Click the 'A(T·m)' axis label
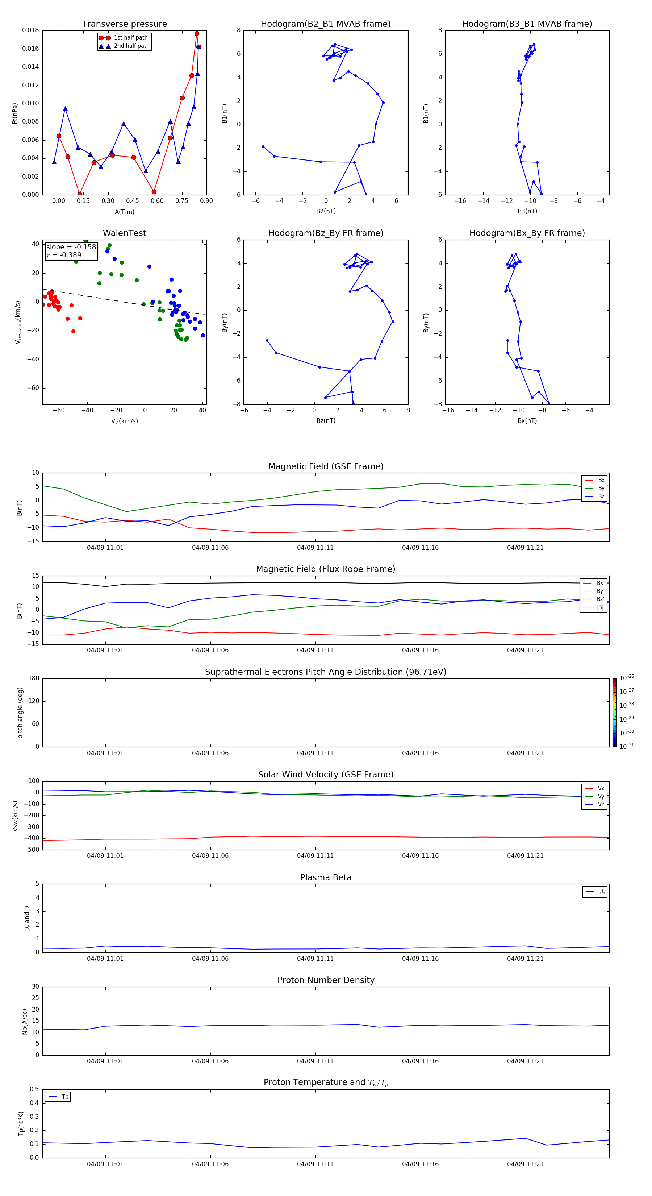Image resolution: width=652 pixels, height=1196 pixels. click(124, 212)
